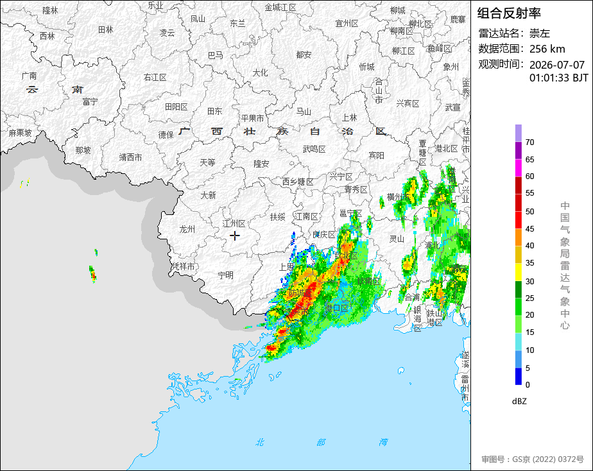Select the purple 70 dBZ legend swatch
Image resolution: width=593 pixels, height=471 pixels.
519,133
